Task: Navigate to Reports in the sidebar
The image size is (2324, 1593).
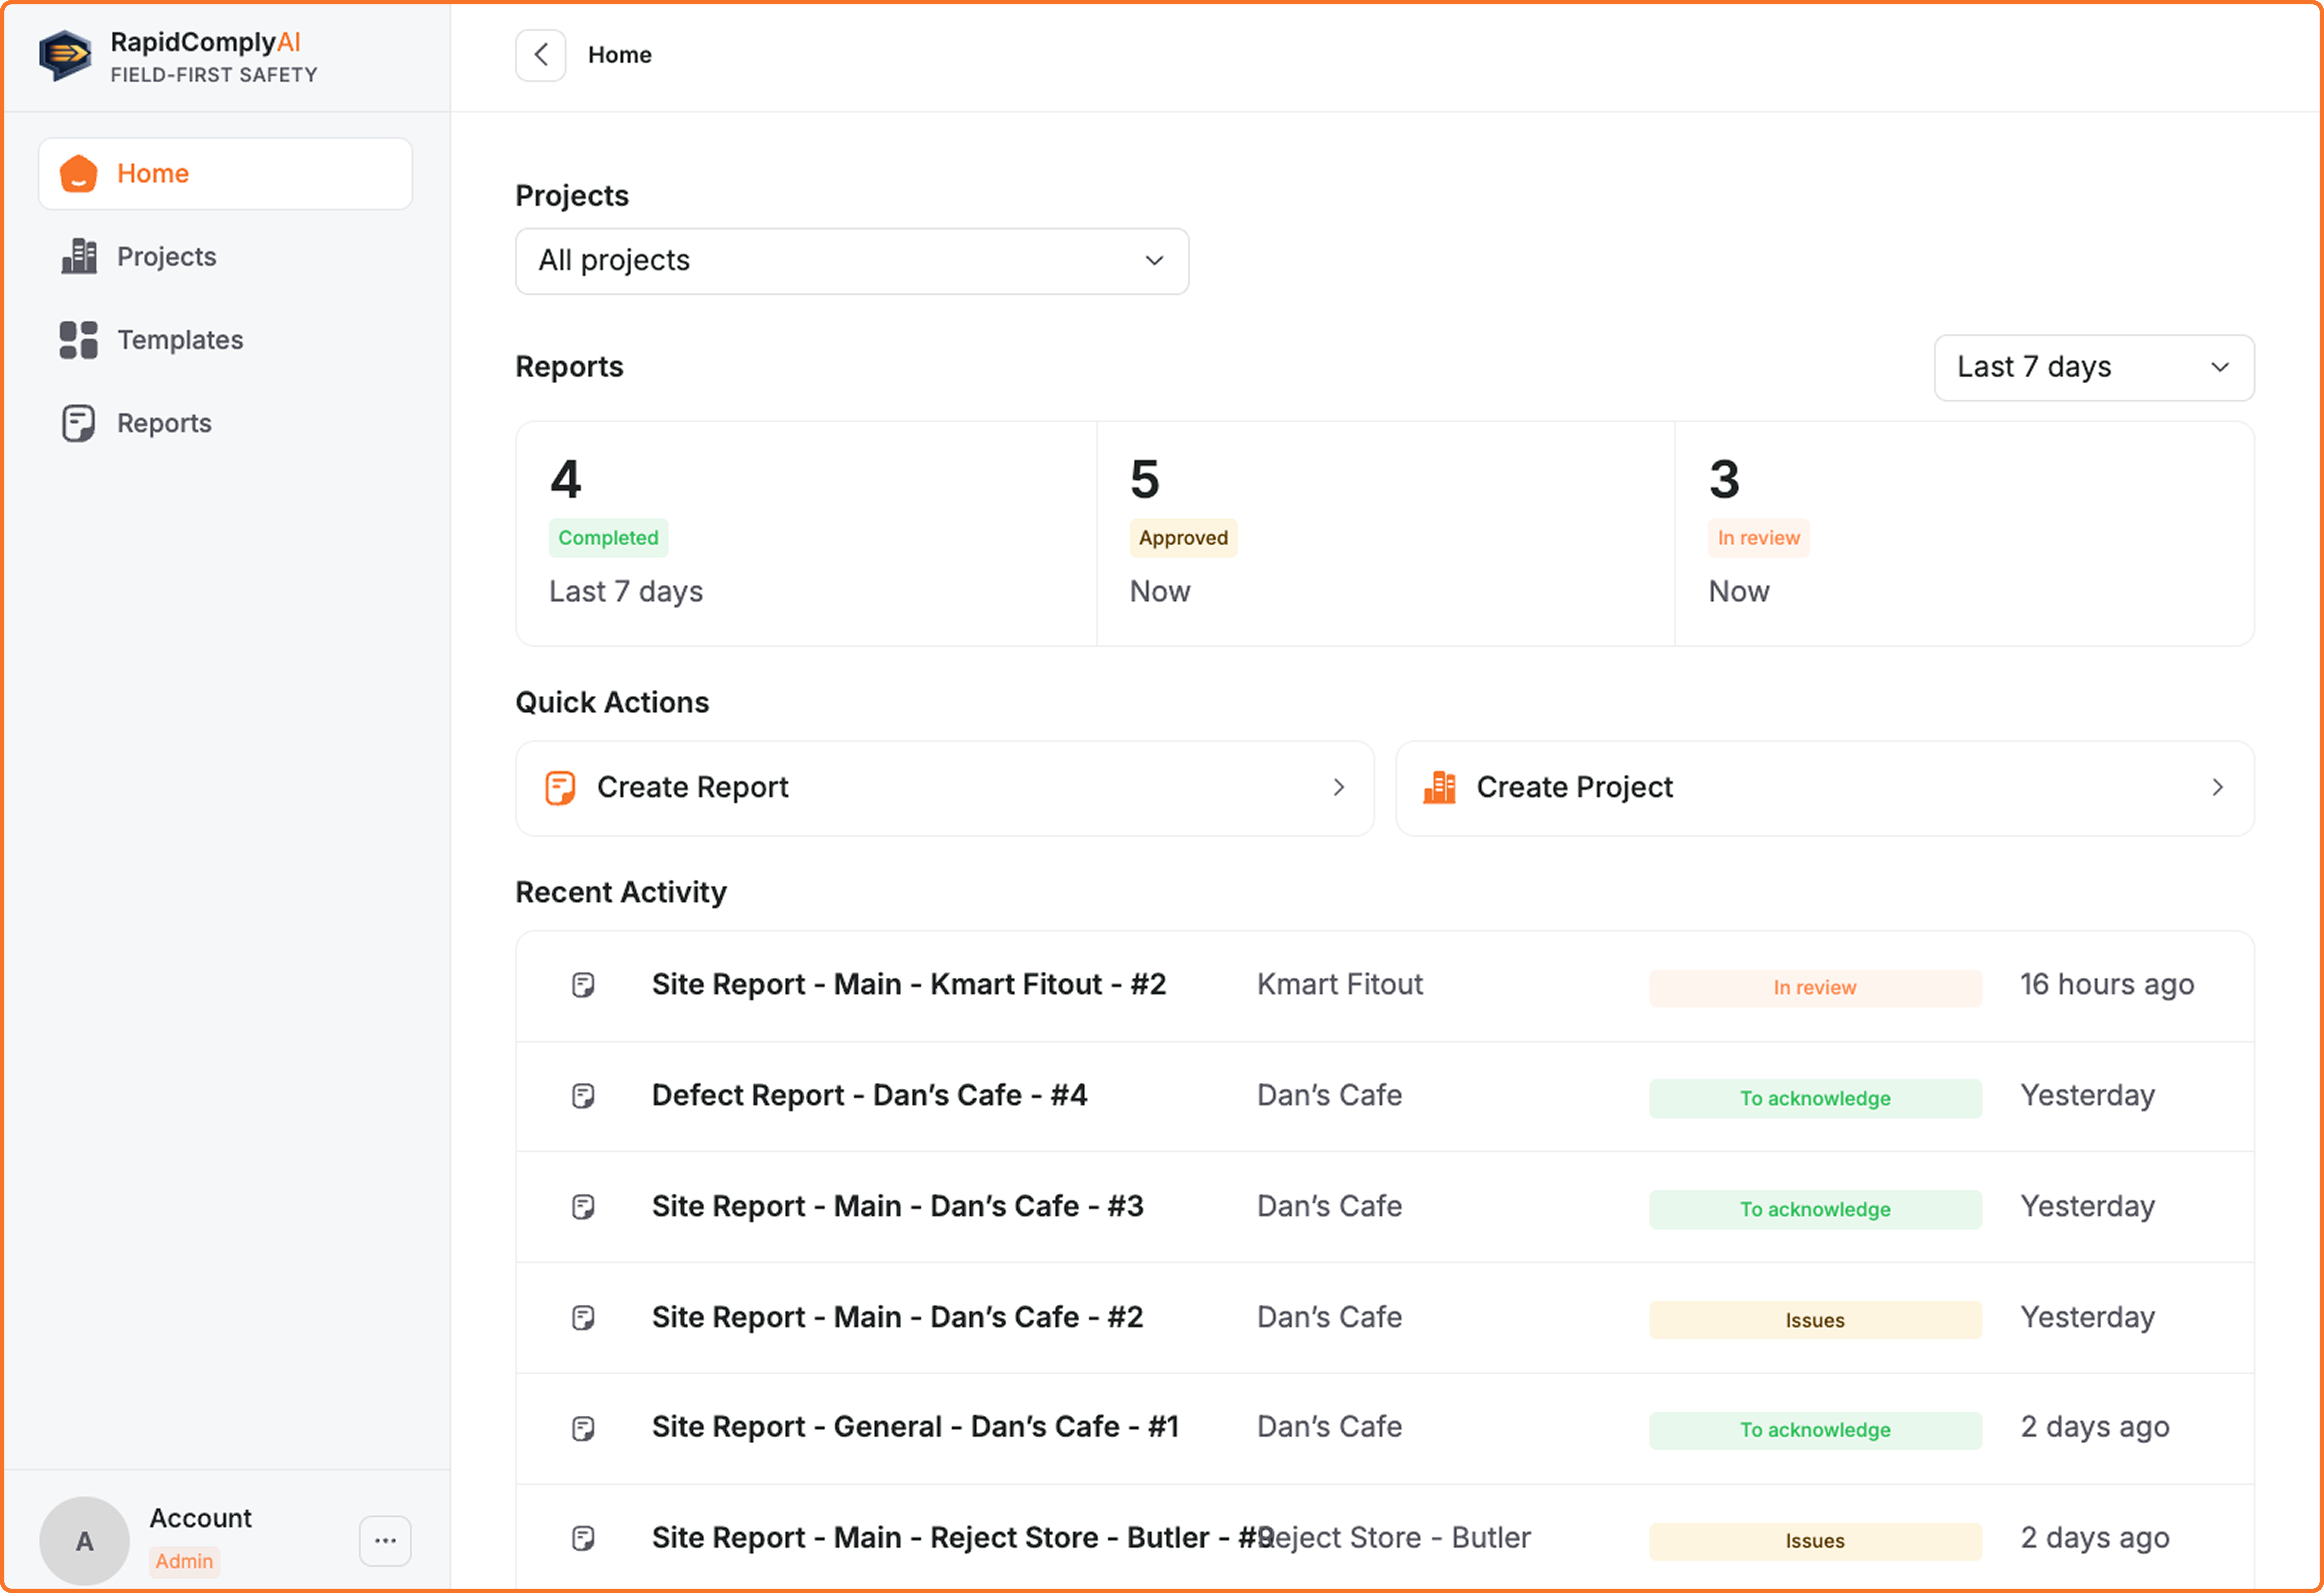Action: click(x=226, y=423)
